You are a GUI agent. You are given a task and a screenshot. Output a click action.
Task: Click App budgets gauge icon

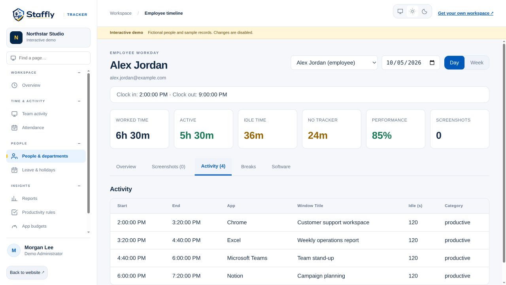tap(14, 226)
